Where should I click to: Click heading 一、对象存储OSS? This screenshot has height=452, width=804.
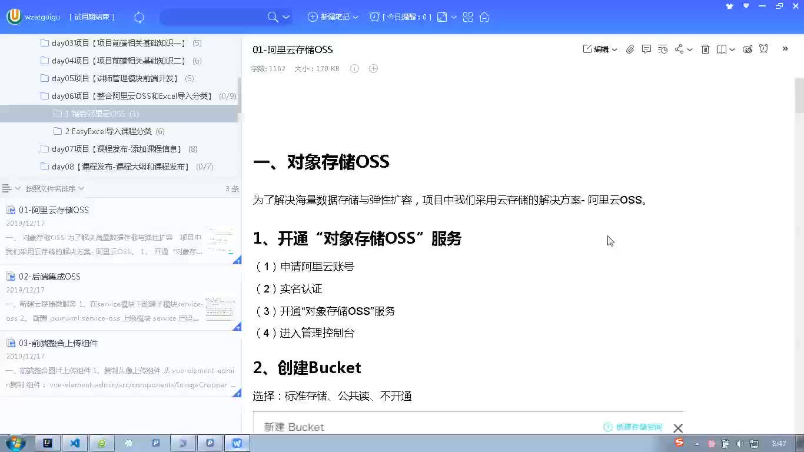pyautogui.click(x=321, y=162)
